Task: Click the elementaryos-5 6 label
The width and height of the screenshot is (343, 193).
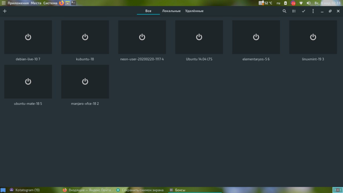Action: [x=256, y=59]
